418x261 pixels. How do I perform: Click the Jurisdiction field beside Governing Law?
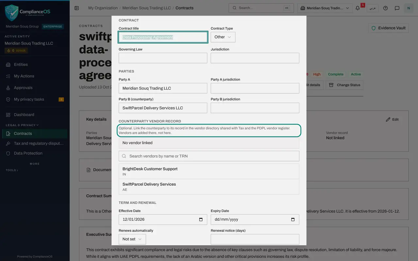pos(255,58)
